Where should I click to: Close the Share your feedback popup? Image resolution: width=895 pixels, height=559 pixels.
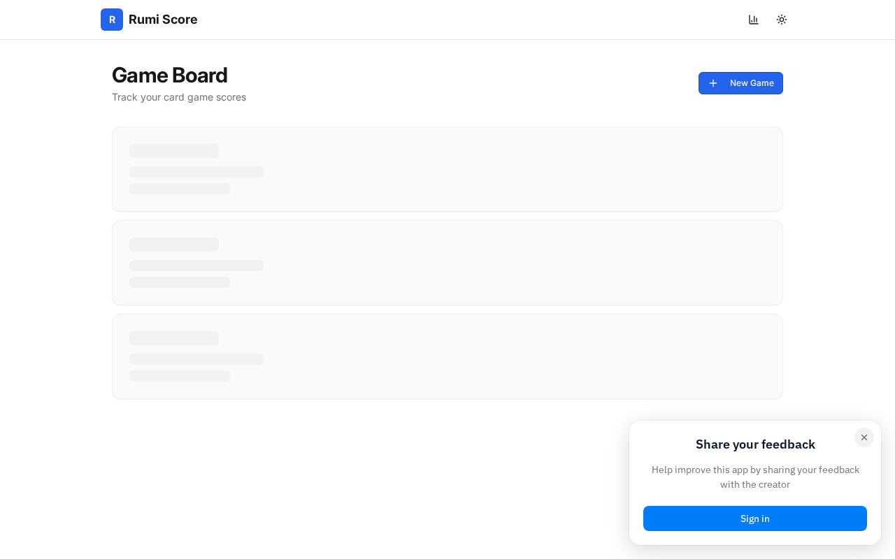coord(864,437)
